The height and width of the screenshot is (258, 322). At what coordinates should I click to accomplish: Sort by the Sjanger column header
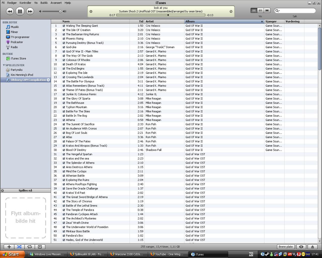coord(274,21)
